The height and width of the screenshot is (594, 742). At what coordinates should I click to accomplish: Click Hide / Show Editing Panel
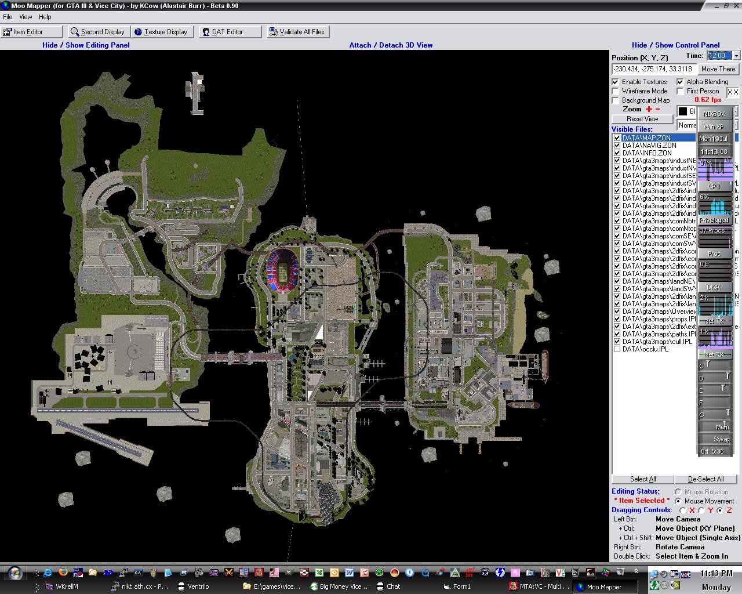(86, 45)
